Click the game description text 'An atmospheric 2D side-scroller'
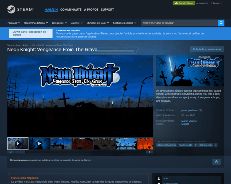 [x=188, y=96]
